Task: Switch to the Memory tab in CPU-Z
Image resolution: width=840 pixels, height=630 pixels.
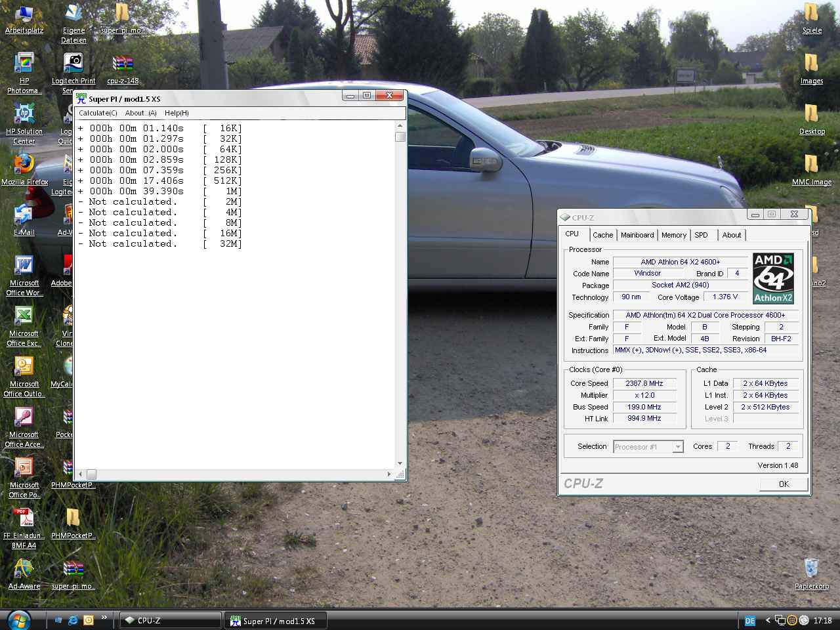Action: (x=673, y=235)
